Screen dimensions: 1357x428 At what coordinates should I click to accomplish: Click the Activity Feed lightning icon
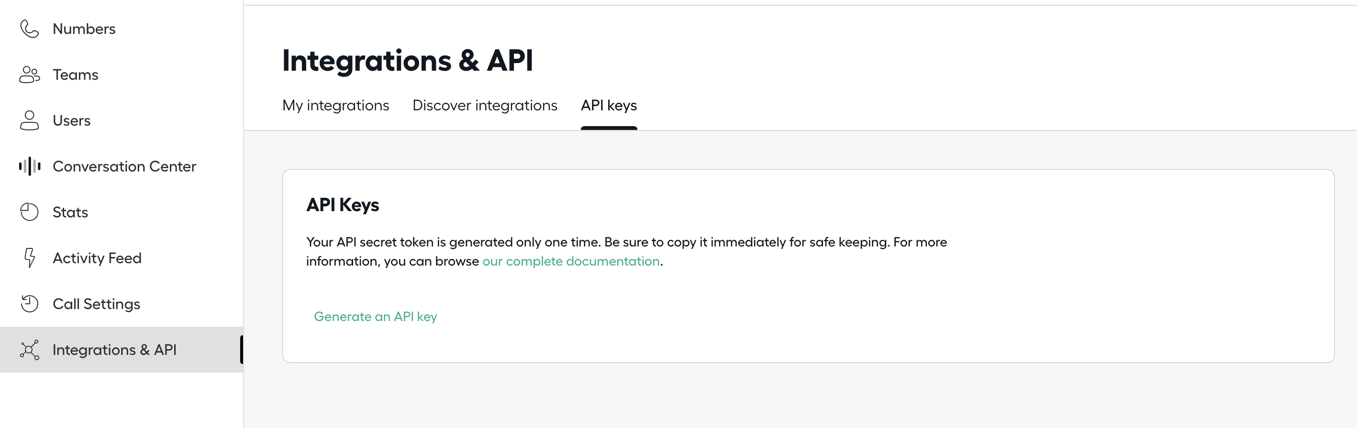click(x=30, y=257)
